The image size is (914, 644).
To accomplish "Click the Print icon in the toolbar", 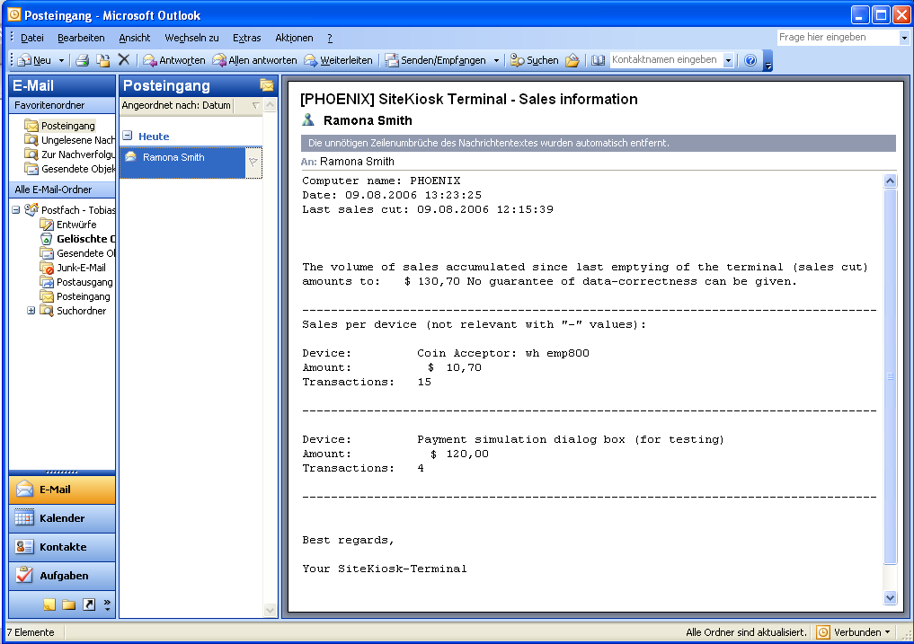I will 82,60.
